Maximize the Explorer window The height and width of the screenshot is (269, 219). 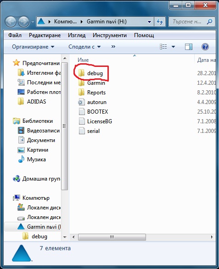[x=188, y=5]
